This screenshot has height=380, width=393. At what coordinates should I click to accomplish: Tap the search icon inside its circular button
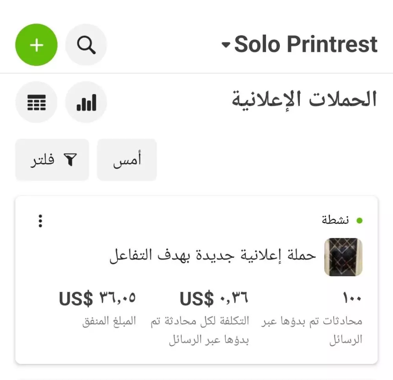pyautogui.click(x=86, y=44)
